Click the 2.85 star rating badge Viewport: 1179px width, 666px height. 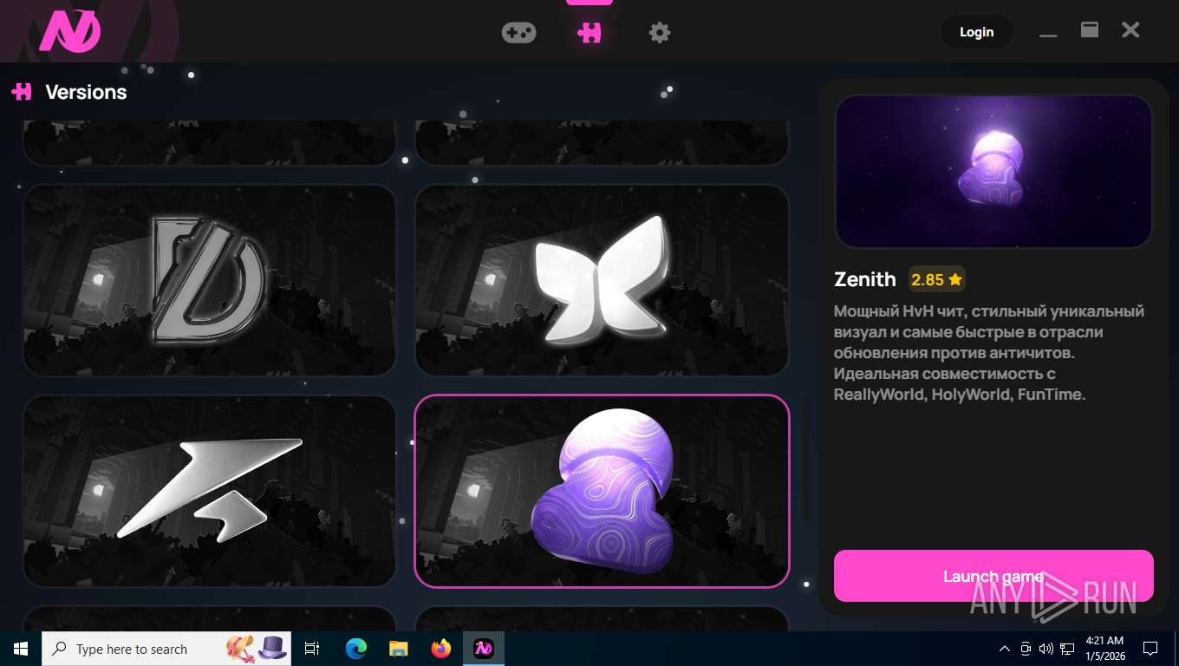pos(936,279)
